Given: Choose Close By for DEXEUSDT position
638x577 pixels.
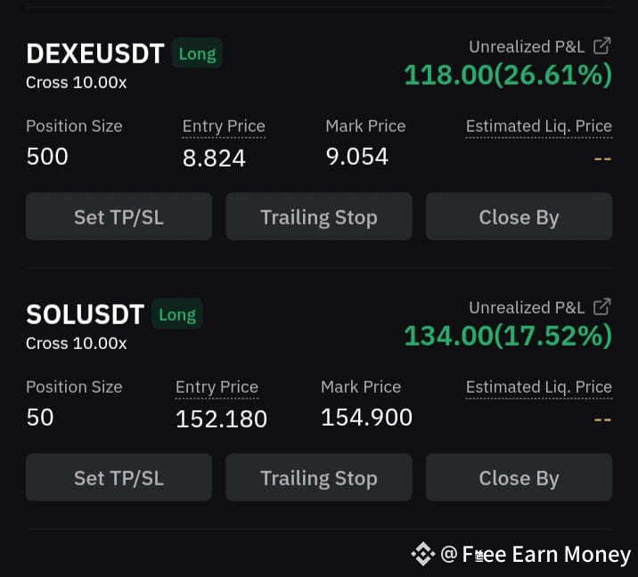Looking at the screenshot, I should tap(519, 216).
